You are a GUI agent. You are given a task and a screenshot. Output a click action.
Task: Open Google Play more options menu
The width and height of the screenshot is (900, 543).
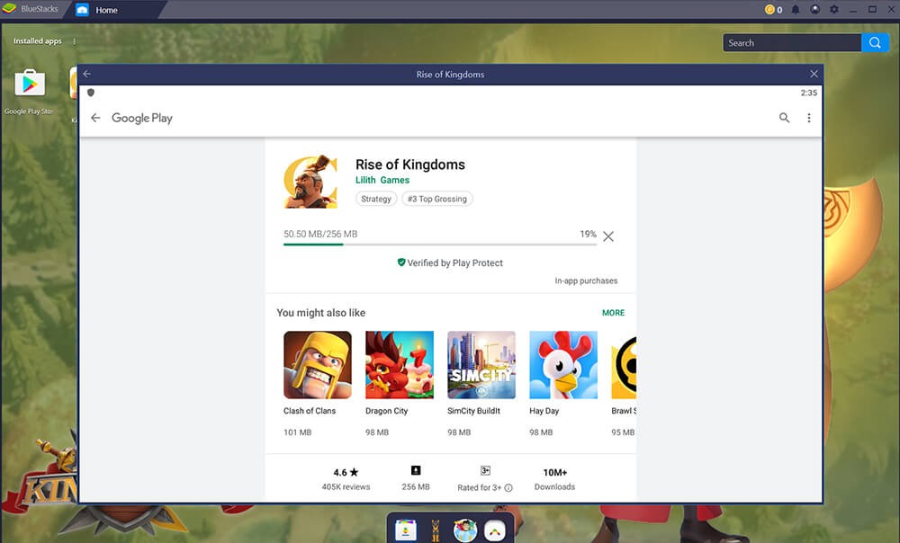(809, 118)
